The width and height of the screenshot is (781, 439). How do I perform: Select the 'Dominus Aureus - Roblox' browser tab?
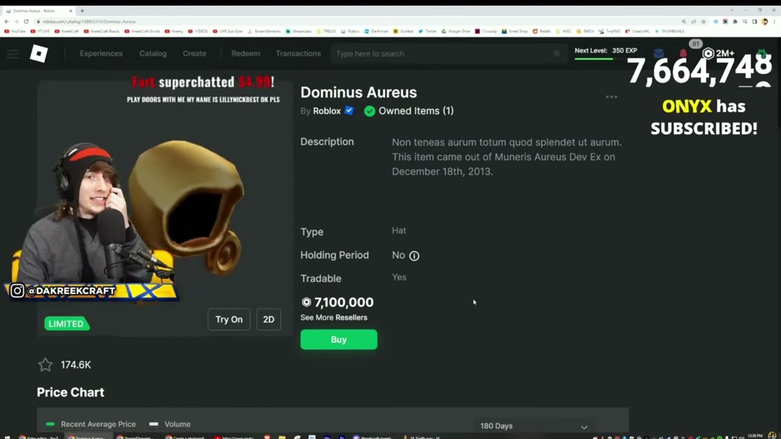(38, 10)
